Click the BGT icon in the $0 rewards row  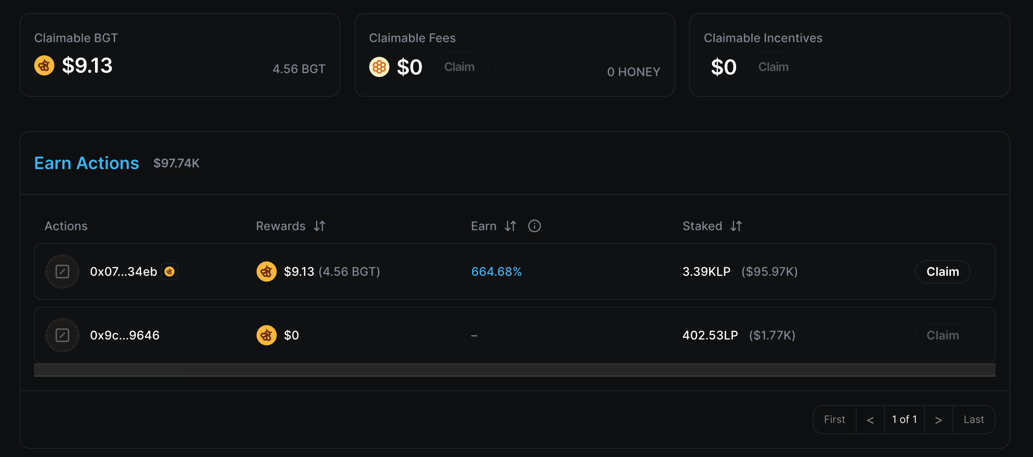pos(266,335)
